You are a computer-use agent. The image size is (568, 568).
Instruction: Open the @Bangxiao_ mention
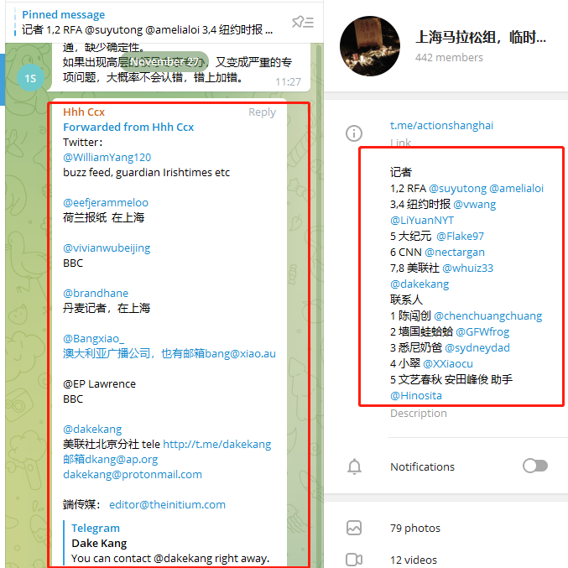point(93,338)
